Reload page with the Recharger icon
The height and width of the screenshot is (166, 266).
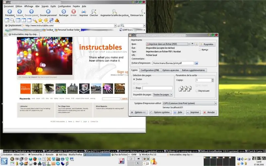64,12
